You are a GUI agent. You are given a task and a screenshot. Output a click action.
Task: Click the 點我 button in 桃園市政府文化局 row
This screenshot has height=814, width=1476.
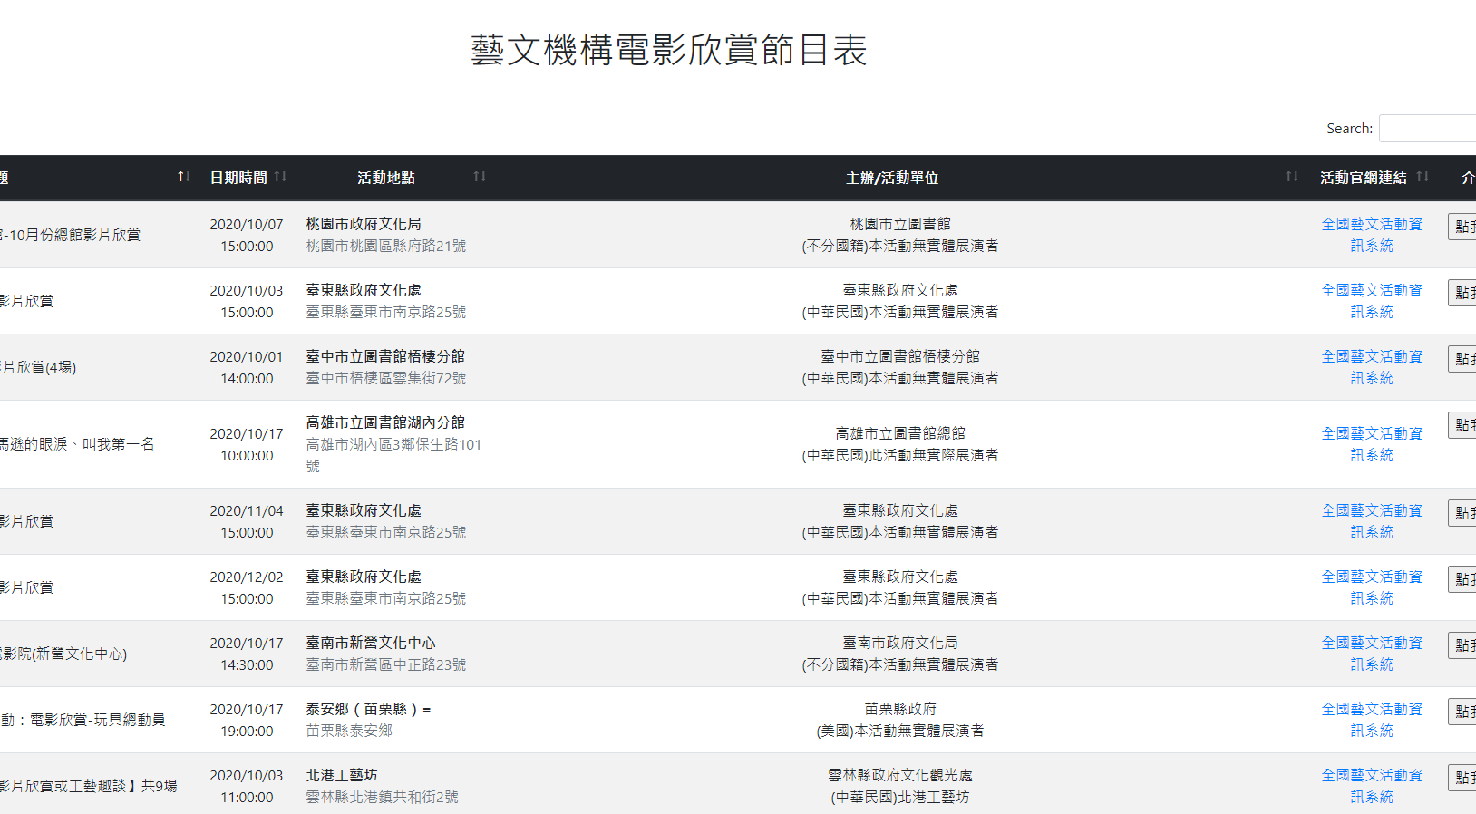click(1462, 227)
